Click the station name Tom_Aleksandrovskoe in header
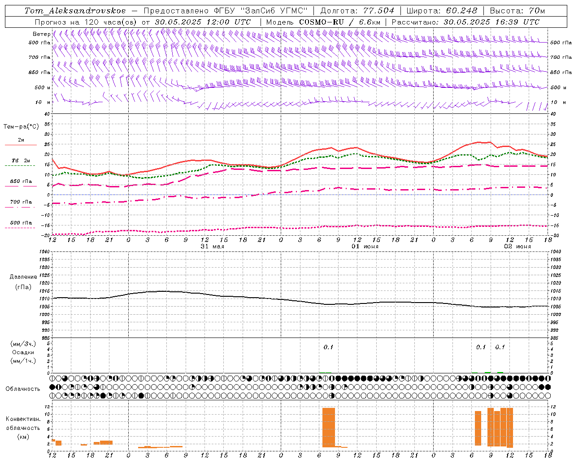 tap(75, 11)
